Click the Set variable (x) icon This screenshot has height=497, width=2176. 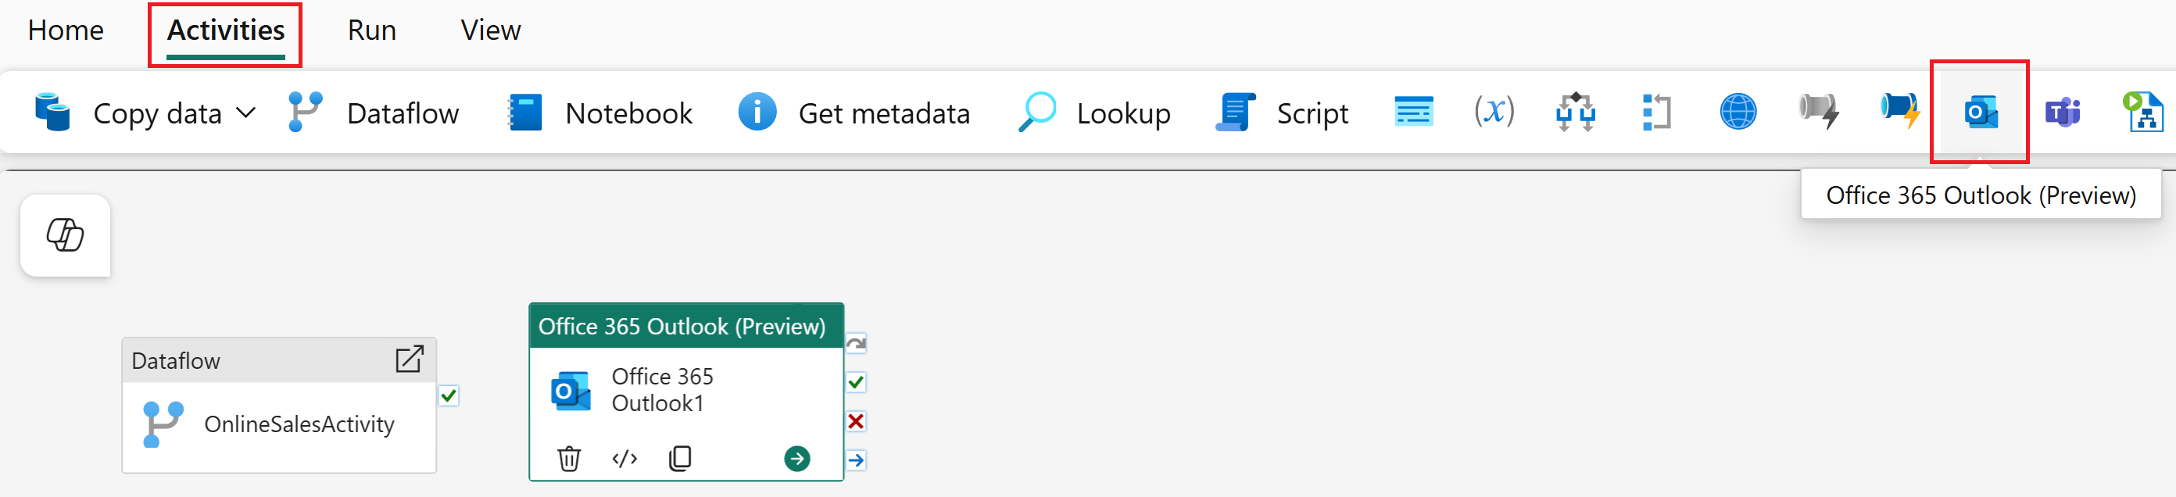coord(1494,112)
